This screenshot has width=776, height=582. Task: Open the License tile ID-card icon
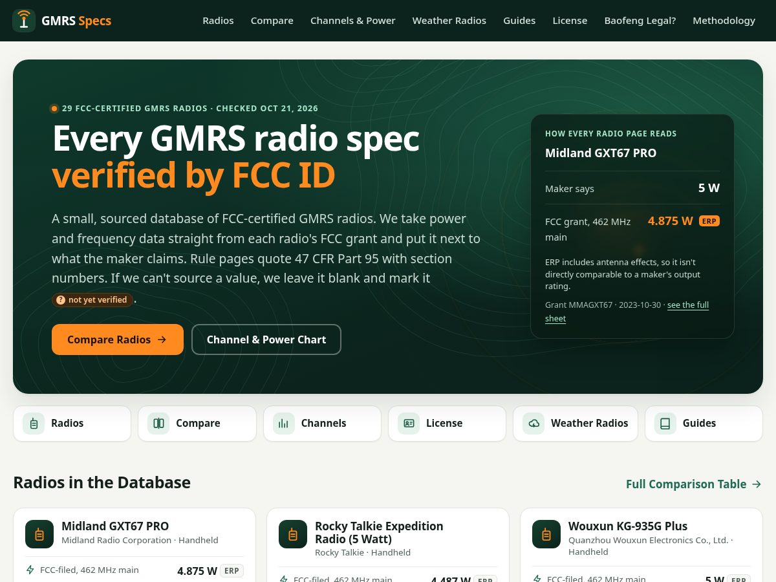coord(409,424)
